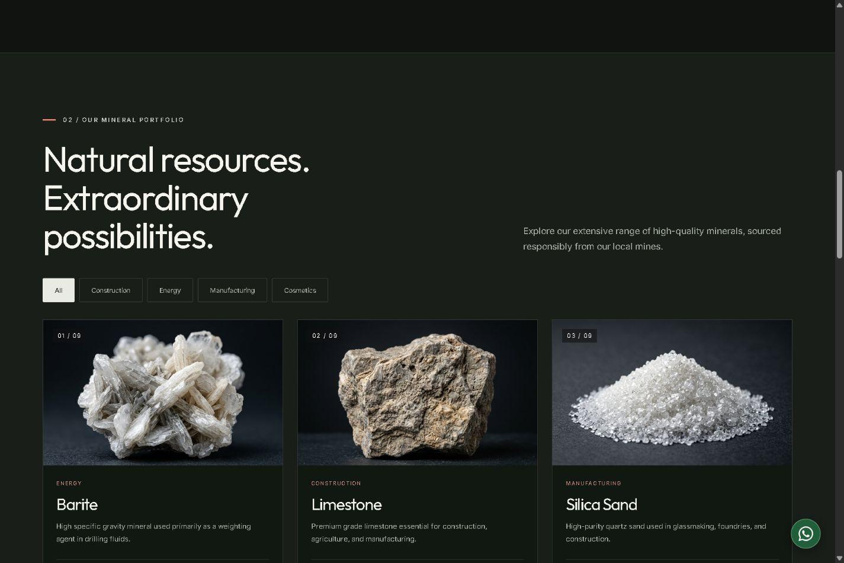Click the Explore our extensive range paragraph
Screen dimensions: 844x563
tap(652, 238)
